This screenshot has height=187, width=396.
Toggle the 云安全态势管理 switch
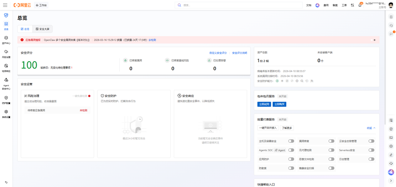coord(371,141)
